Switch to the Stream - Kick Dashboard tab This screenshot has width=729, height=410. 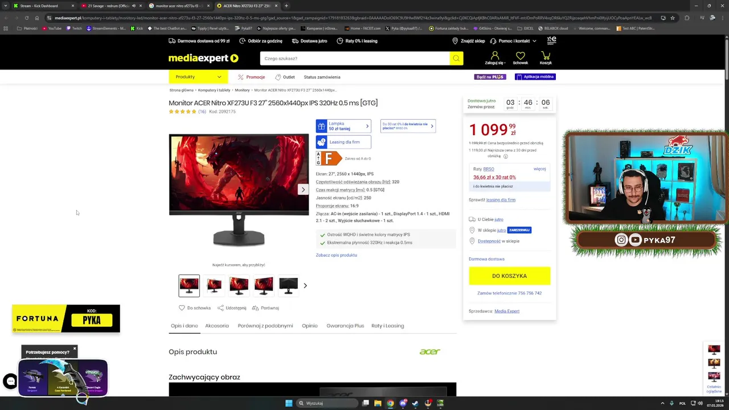(43, 6)
